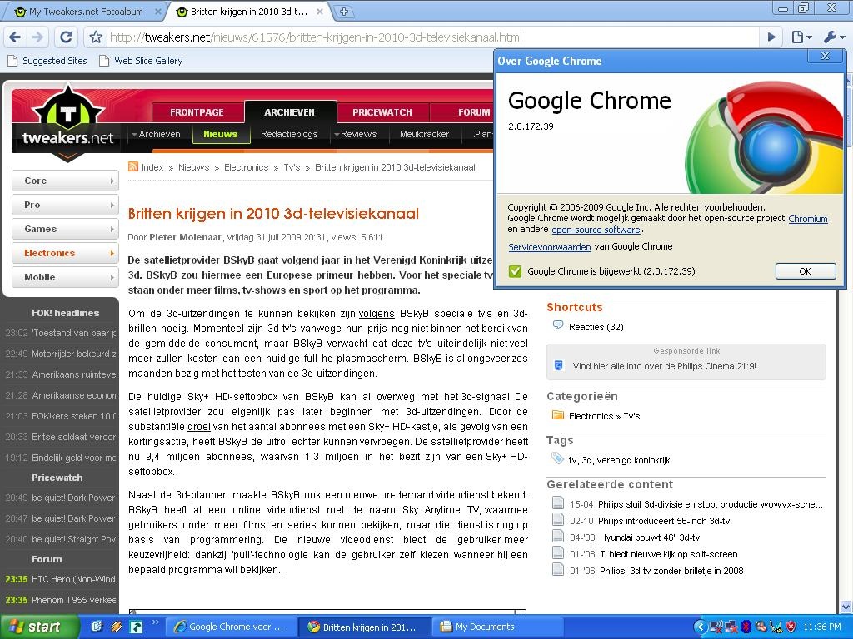Image resolution: width=853 pixels, height=639 pixels.
Task: Follow the 'volgens' source link
Action: (x=377, y=314)
